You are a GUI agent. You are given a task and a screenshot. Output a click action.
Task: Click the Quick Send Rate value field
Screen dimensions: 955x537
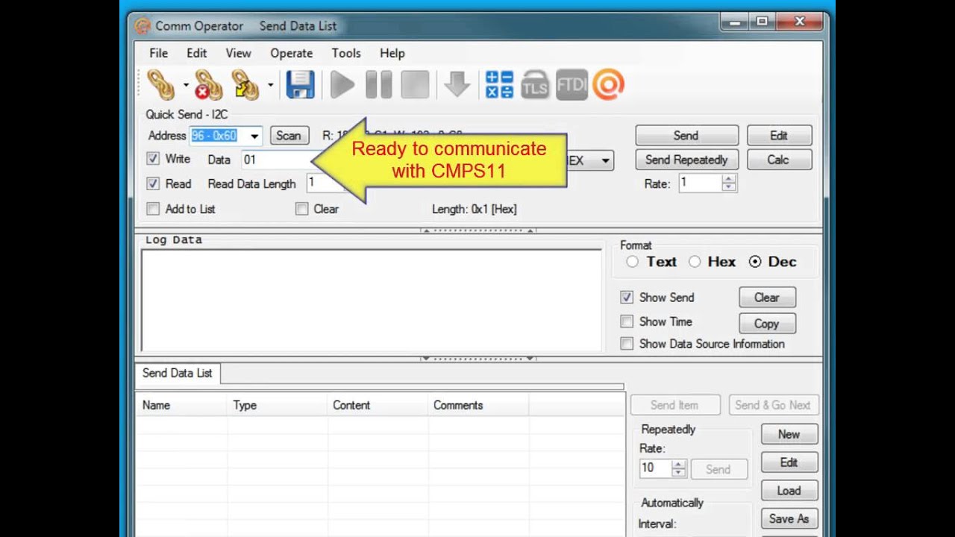point(701,183)
